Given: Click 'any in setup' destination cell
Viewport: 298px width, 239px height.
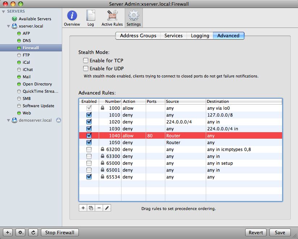Looking at the screenshot, I should pyautogui.click(x=220, y=163).
